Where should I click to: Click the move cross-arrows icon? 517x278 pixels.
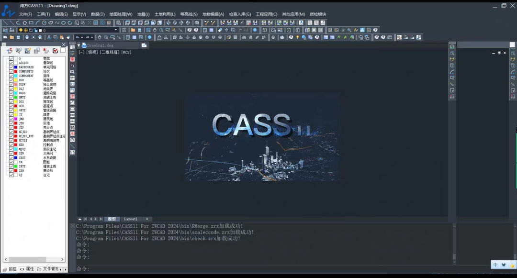[226, 30]
